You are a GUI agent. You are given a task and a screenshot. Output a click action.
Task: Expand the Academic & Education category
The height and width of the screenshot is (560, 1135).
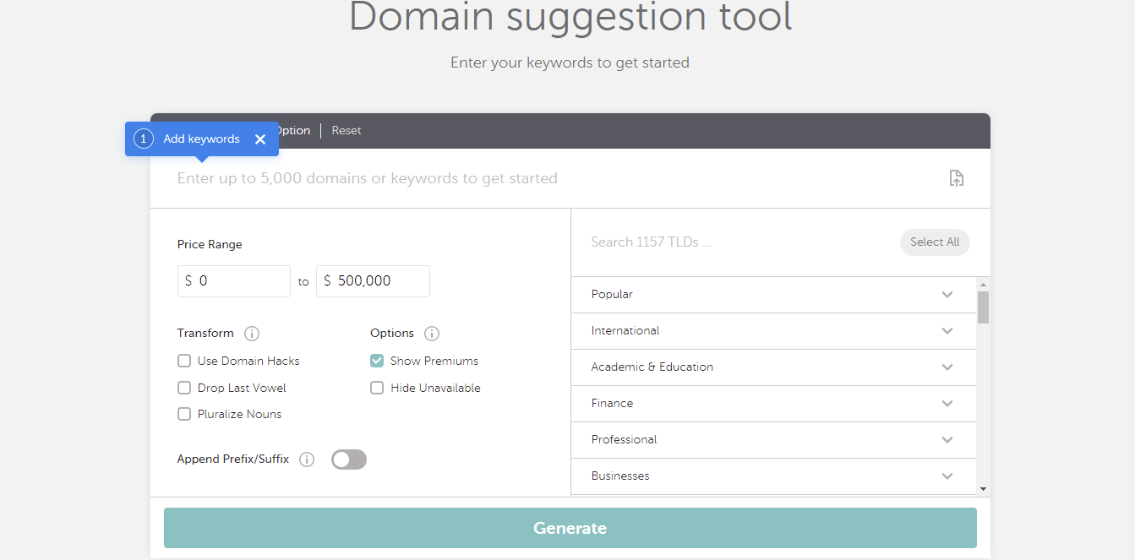pos(947,367)
